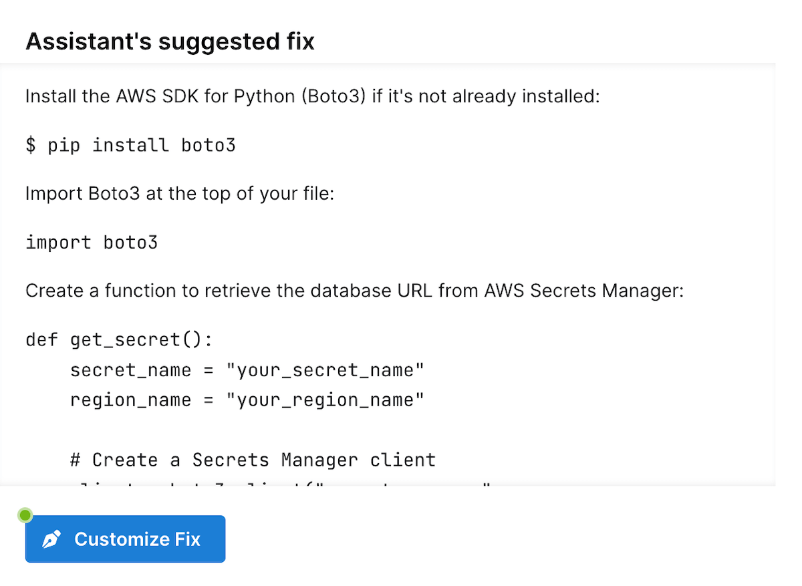
Task: Click the "Assistant's suggested fix" heading
Action: pos(170,41)
